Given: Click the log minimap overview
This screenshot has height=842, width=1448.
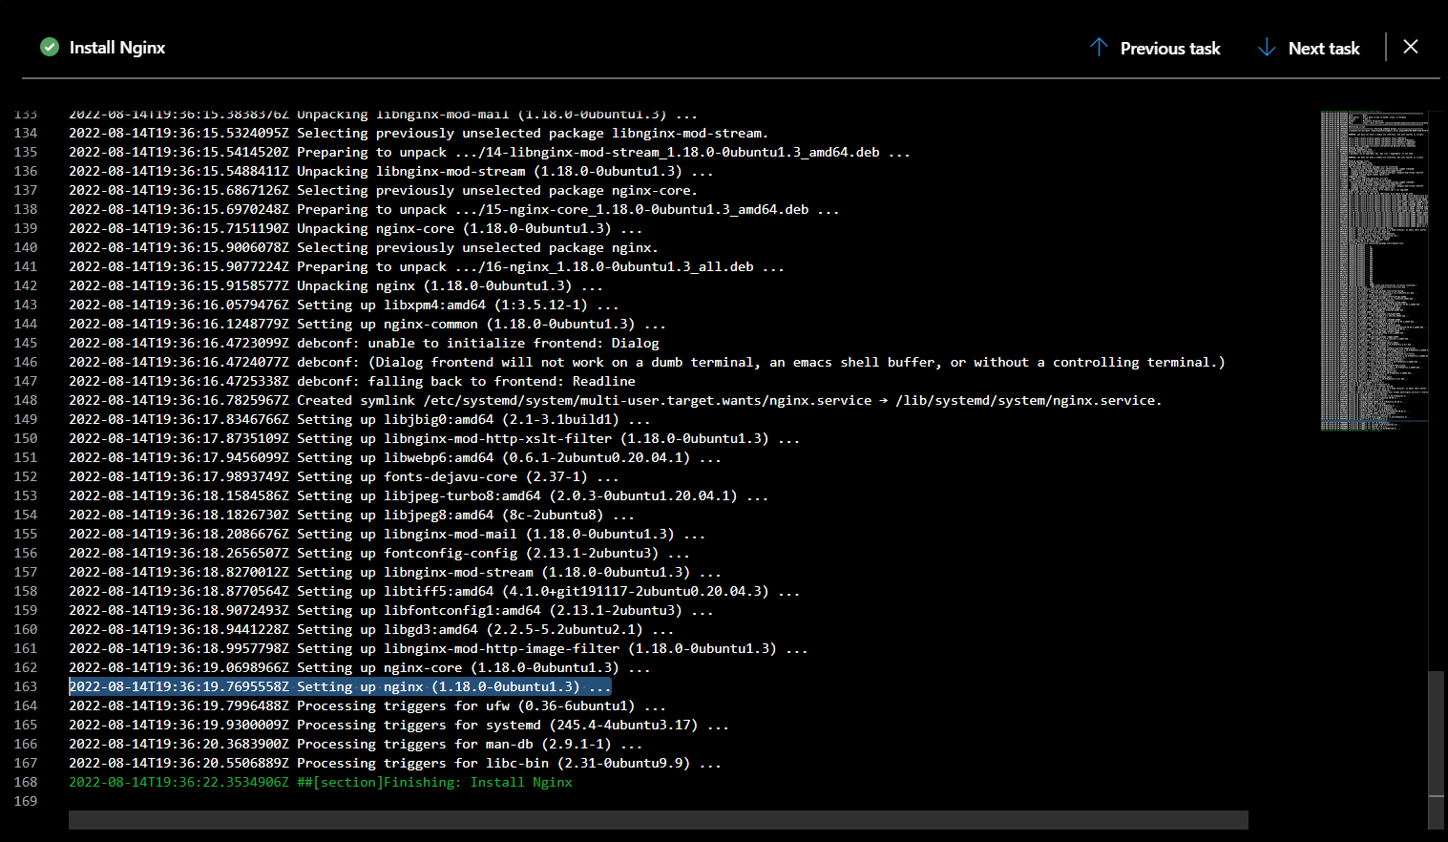Looking at the screenshot, I should (x=1375, y=271).
